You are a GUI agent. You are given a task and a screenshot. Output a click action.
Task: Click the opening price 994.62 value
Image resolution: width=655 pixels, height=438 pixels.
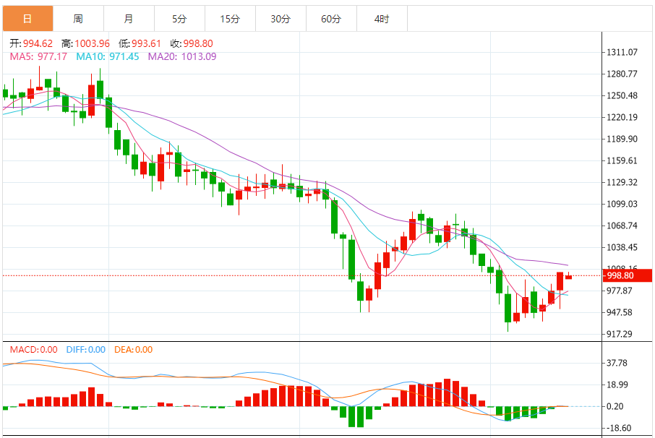coord(38,43)
